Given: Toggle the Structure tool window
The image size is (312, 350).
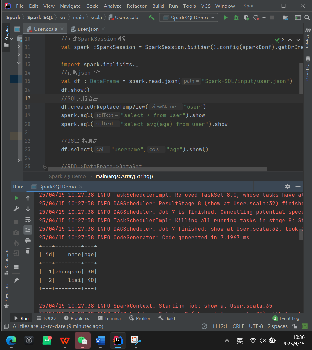Looking at the screenshot, I should (x=6, y=262).
